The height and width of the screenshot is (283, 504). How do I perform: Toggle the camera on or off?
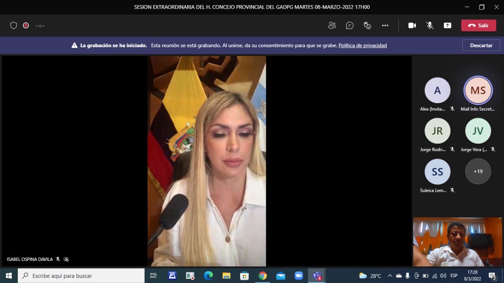coord(412,26)
